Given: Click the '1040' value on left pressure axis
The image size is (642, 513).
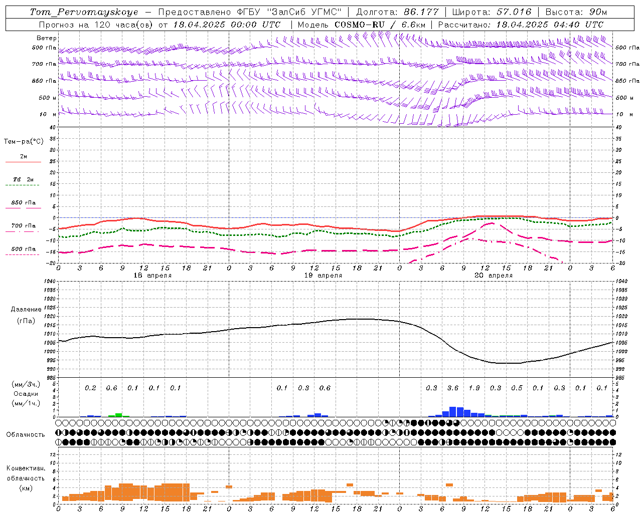Looking at the screenshot, I should 51,281.
